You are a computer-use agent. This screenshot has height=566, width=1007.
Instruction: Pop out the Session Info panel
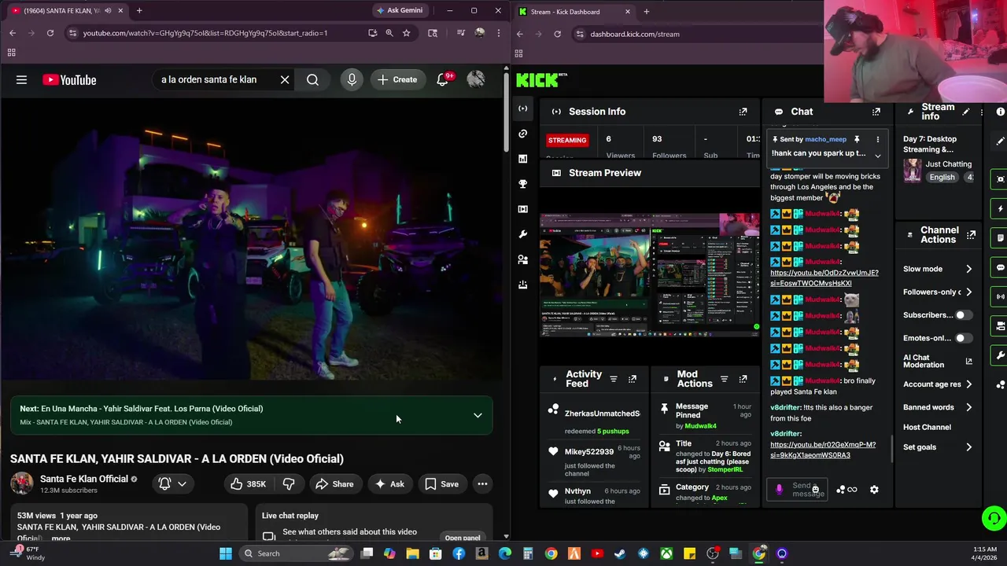coord(743,112)
